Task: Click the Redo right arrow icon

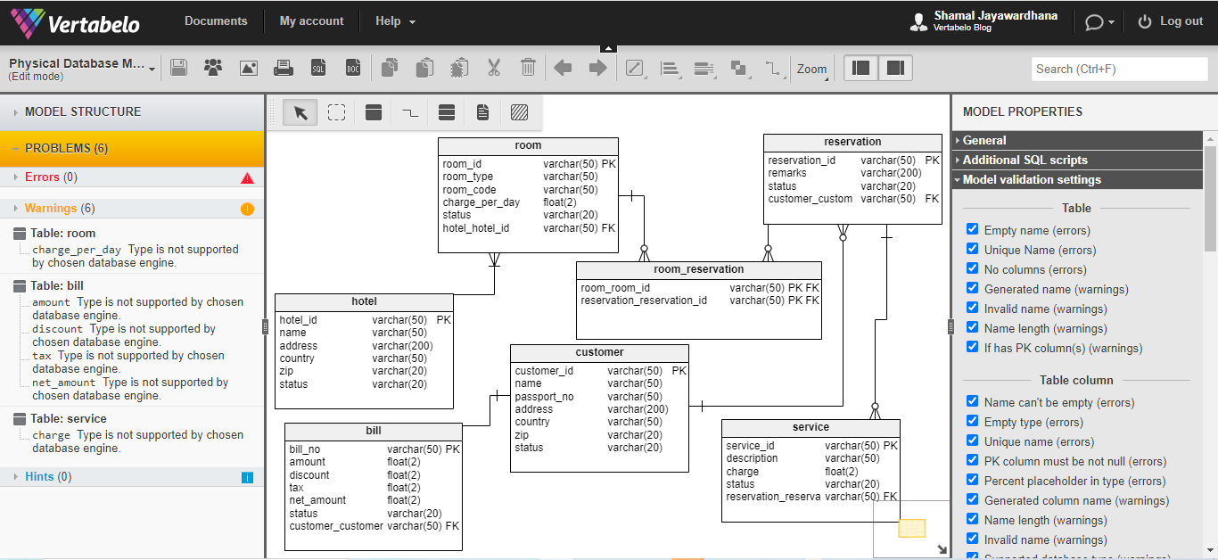Action: click(x=597, y=68)
